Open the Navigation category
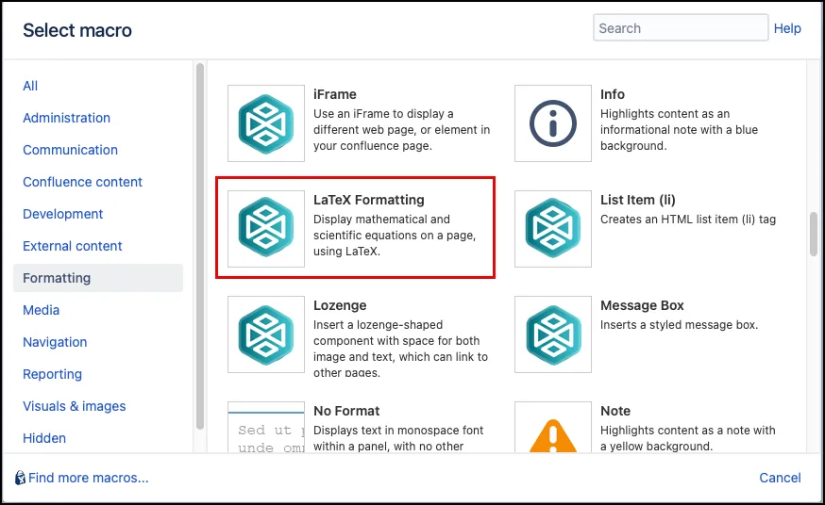825x505 pixels. (x=55, y=342)
